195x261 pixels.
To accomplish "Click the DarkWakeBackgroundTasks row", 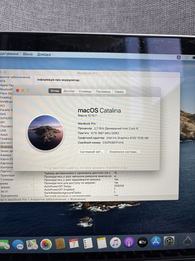I will 80,193.
